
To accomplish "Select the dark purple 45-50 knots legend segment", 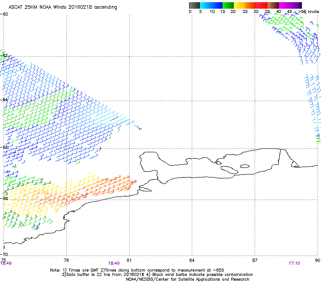I will pos(296,5).
